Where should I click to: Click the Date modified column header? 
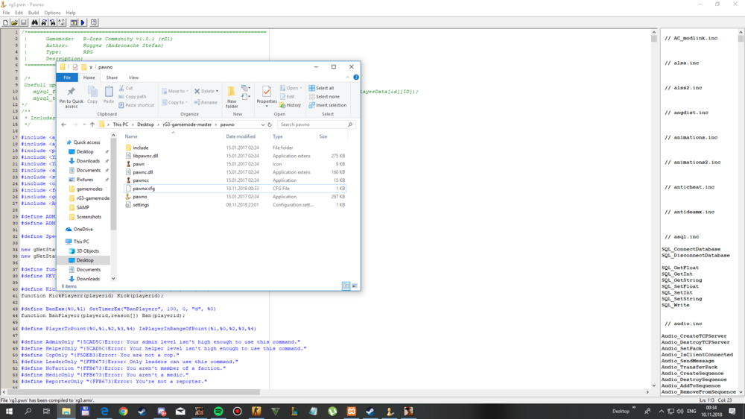(x=241, y=136)
